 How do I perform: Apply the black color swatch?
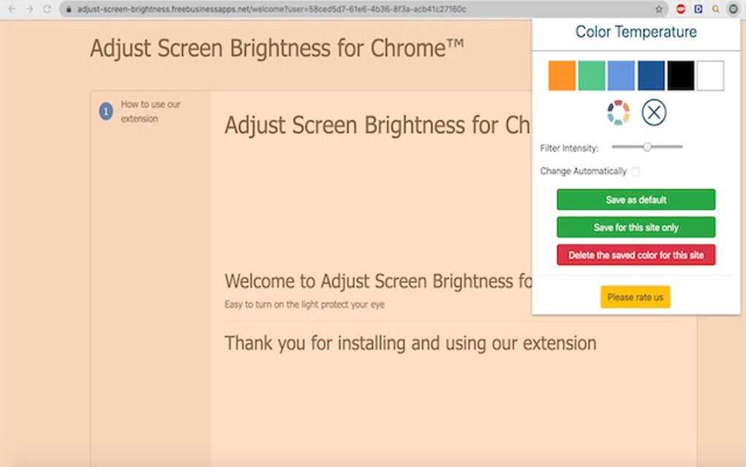pyautogui.click(x=680, y=75)
